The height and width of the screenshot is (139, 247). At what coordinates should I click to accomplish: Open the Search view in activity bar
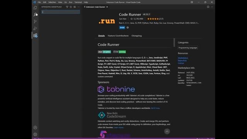coord(36,15)
